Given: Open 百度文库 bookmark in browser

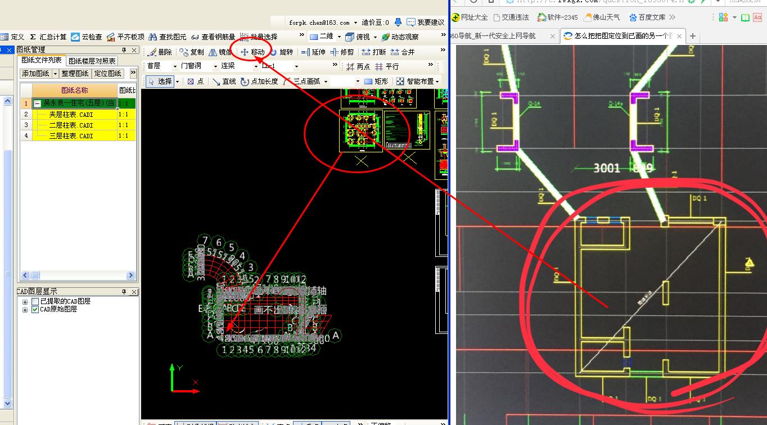Looking at the screenshot, I should click(x=647, y=17).
